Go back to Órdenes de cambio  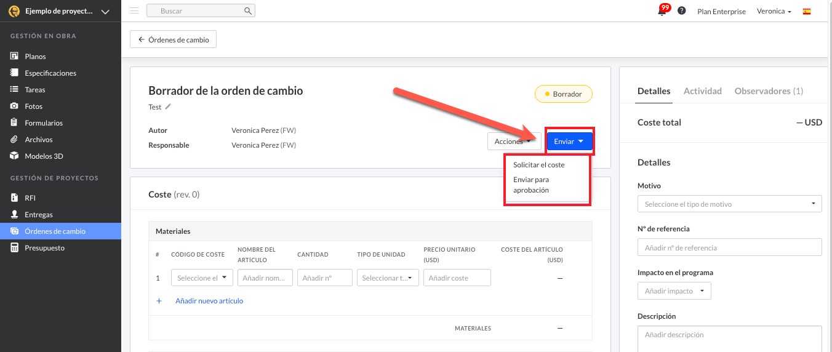click(174, 40)
